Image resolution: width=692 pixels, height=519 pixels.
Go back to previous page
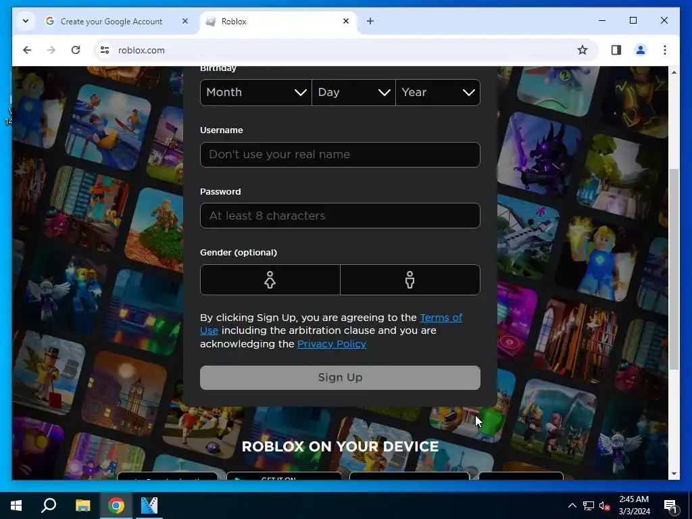click(x=27, y=50)
